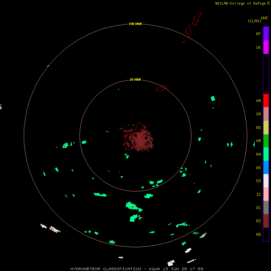Click the BI legend label
The width and height of the screenshot is (271, 271).
click(x=258, y=221)
